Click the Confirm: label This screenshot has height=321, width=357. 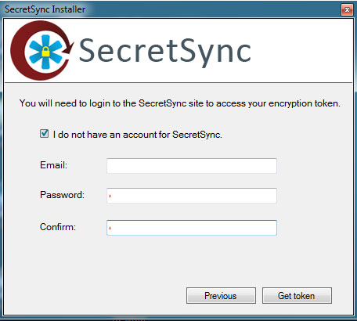58,227
